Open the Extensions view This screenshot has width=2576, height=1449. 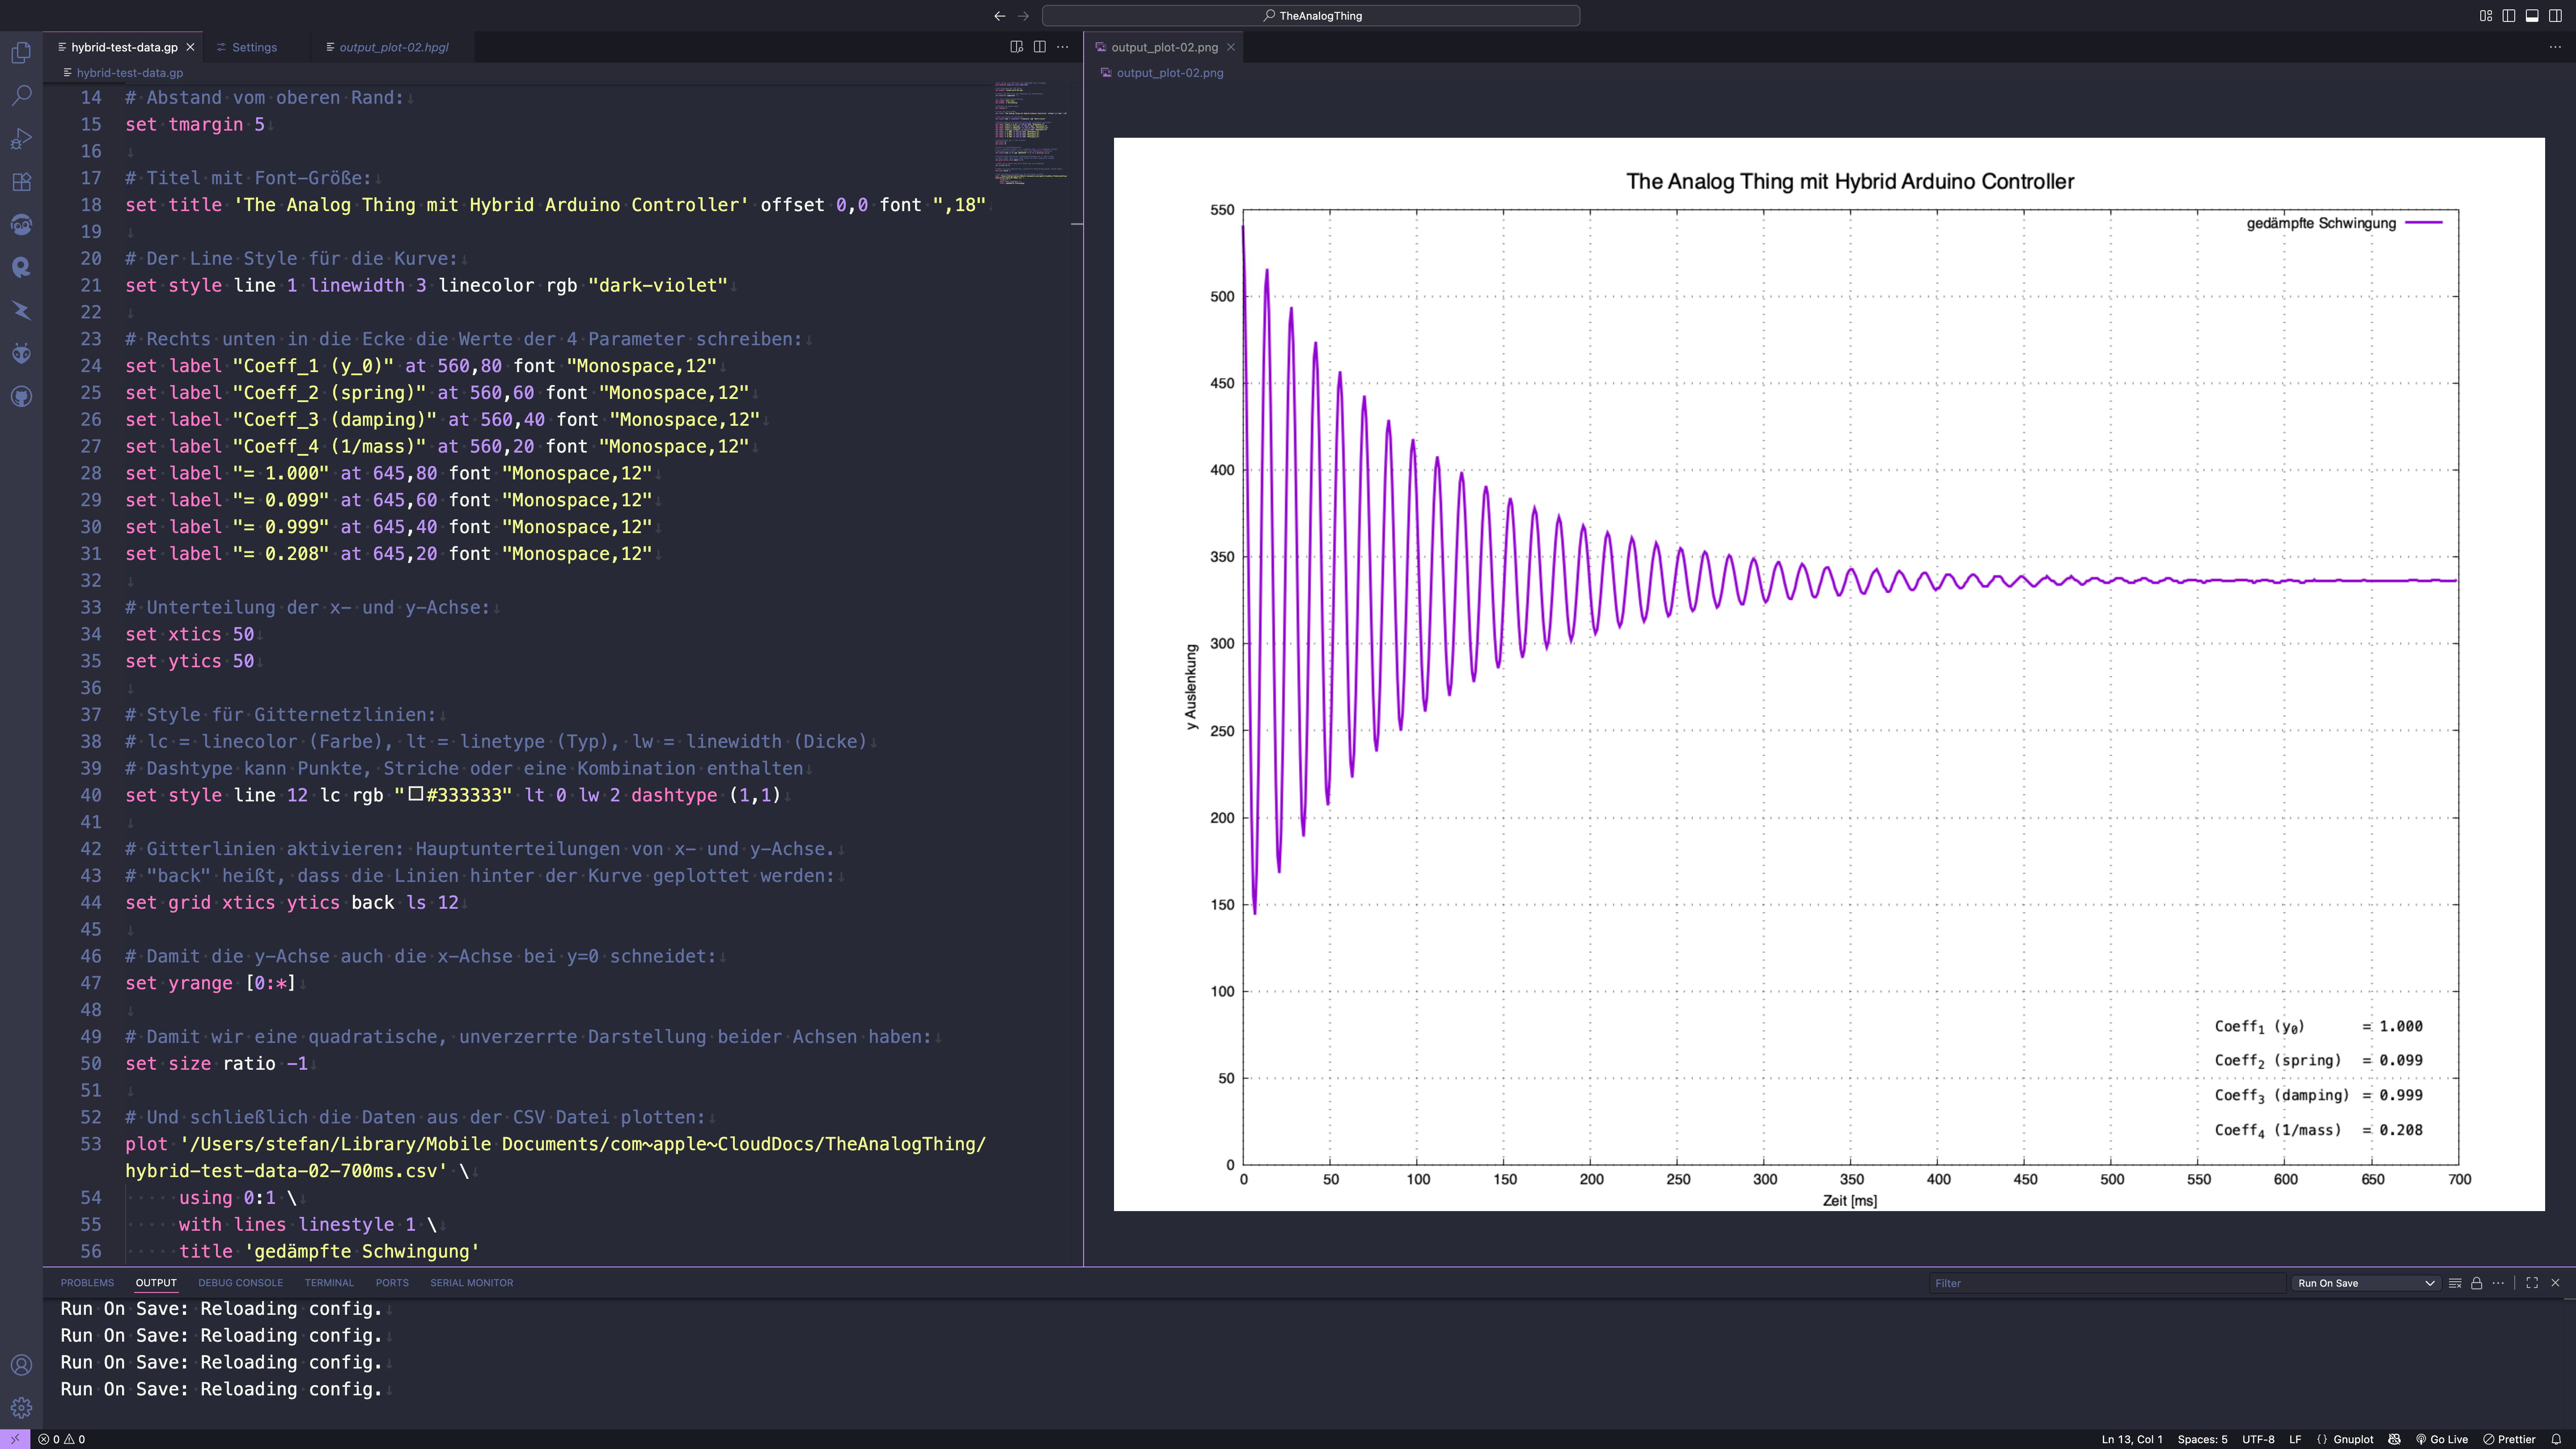coord(21,182)
